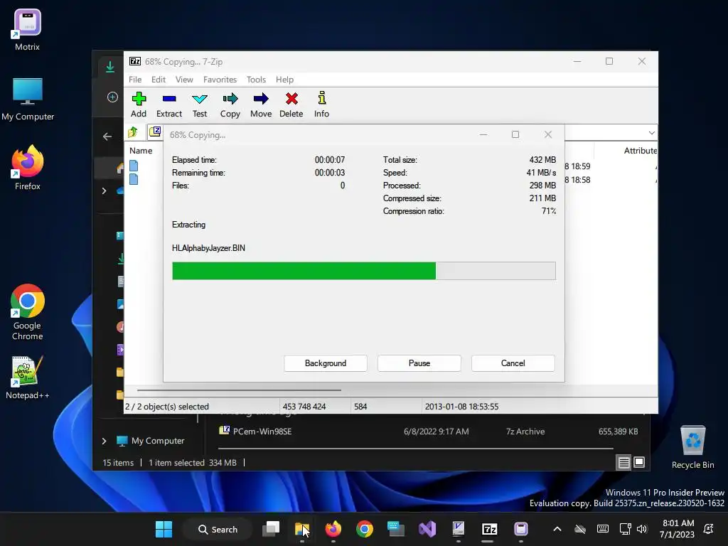Screen dimensions: 728x546
Task: Click the Extract toolbar icon
Action: [x=169, y=105]
